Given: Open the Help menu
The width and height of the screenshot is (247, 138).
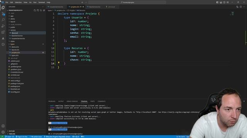Looking at the screenshot, I should (x=48, y=2).
